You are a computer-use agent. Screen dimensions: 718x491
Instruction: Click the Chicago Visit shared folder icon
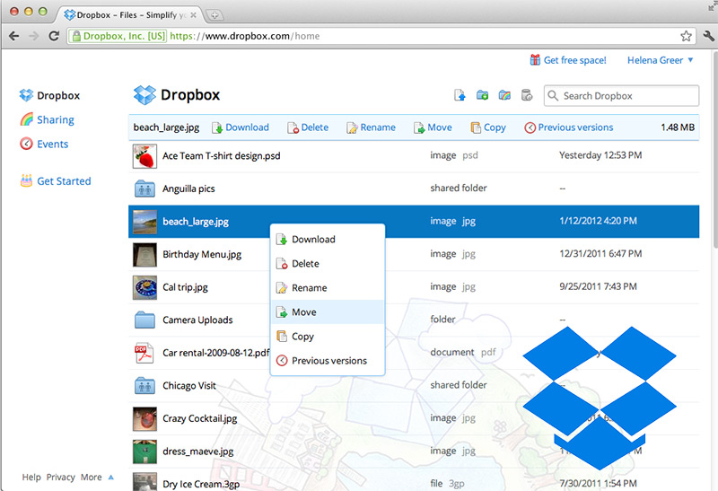[x=144, y=385]
